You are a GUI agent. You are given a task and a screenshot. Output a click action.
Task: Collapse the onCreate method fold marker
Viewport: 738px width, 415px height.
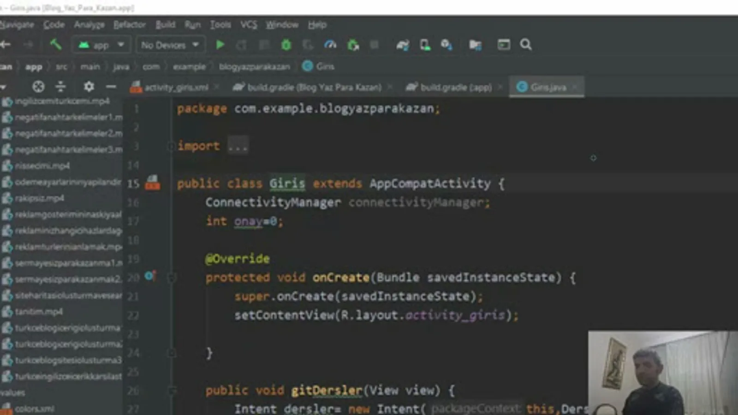coord(171,278)
